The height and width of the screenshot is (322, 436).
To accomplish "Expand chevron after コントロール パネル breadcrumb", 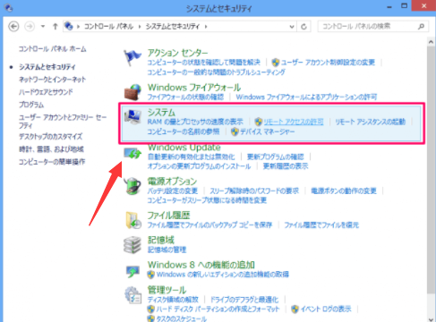I will [x=140, y=27].
